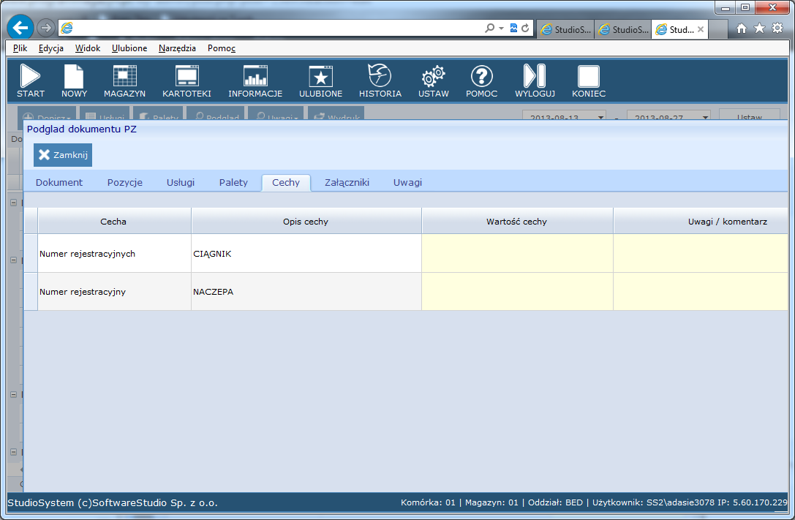Image resolution: width=795 pixels, height=520 pixels.
Task: Click the browser back arrow button
Action: click(x=20, y=28)
